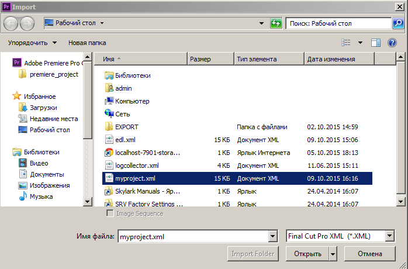Viewport: 408px width, 269px height.
Task: Open the Открыть button split arrow
Action: pyautogui.click(x=333, y=254)
